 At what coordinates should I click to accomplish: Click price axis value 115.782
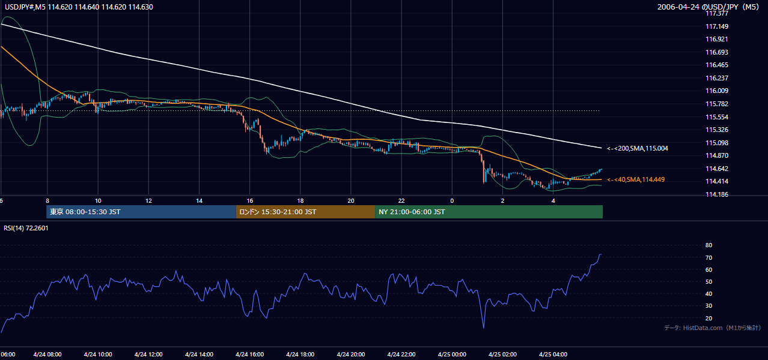(716, 104)
